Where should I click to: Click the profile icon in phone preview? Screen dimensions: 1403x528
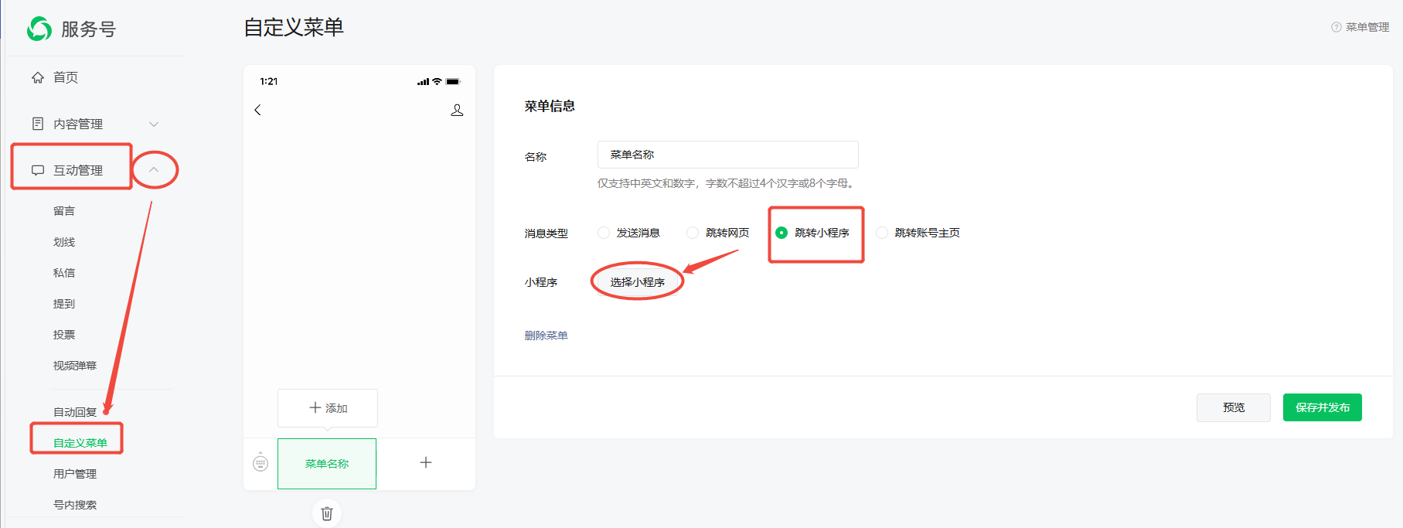click(457, 110)
